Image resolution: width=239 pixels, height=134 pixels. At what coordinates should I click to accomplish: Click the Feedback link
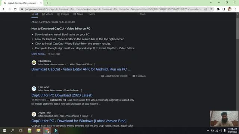click(141, 76)
